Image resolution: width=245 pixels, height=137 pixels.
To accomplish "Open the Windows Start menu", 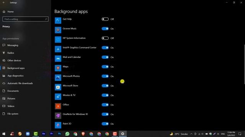I will (4, 134).
